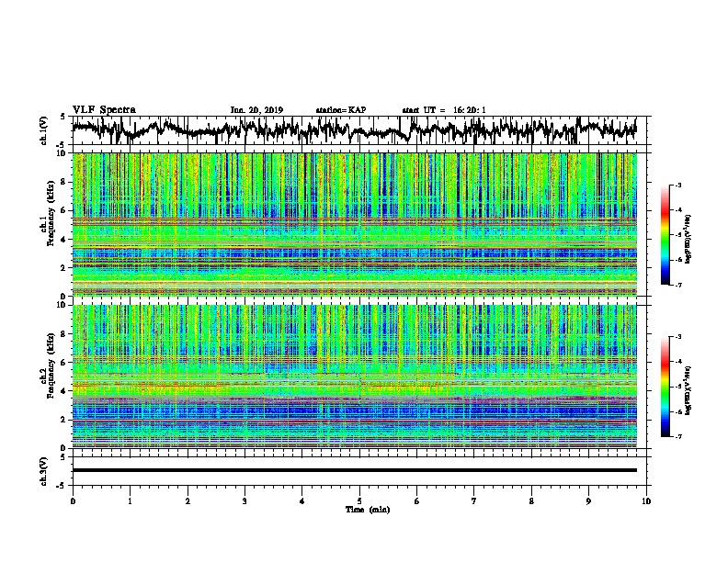Viewport: 728px width, 562px height.
Task: Click the "-7" label on ch.2 color bar
Action: [677, 436]
